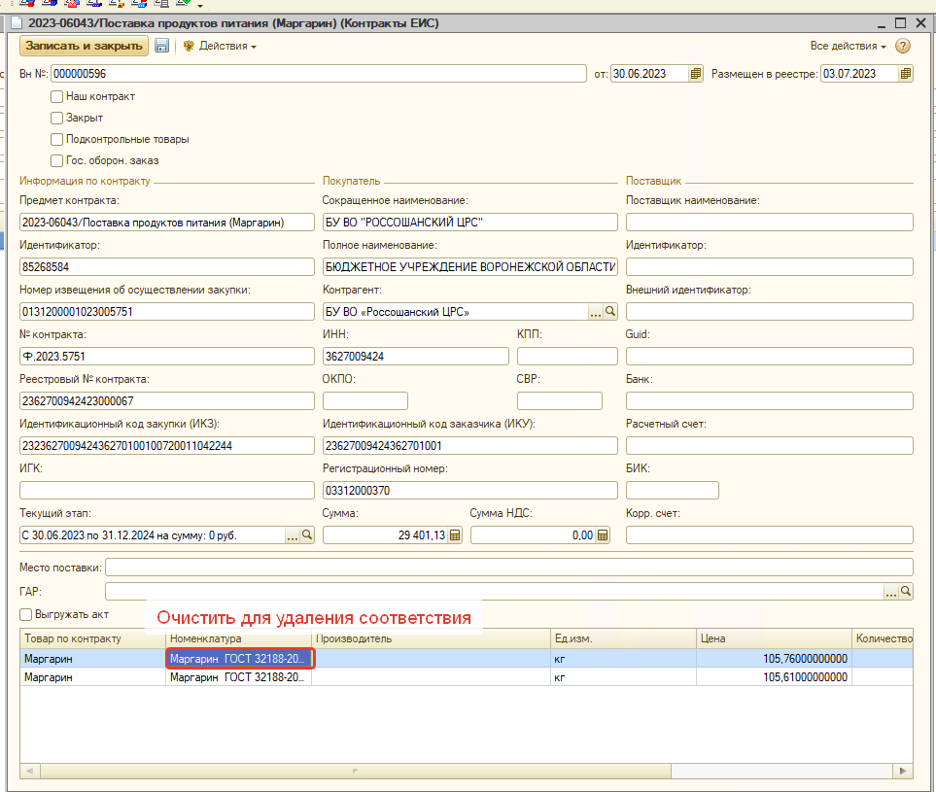This screenshot has height=792, width=936.
Task: Click the Номенклатура column header
Action: pos(238,638)
